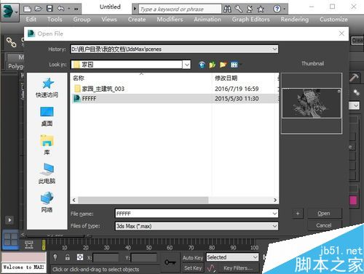364x274 pixels.
Task: Toggle the Auto Key button
Action: coord(193,258)
